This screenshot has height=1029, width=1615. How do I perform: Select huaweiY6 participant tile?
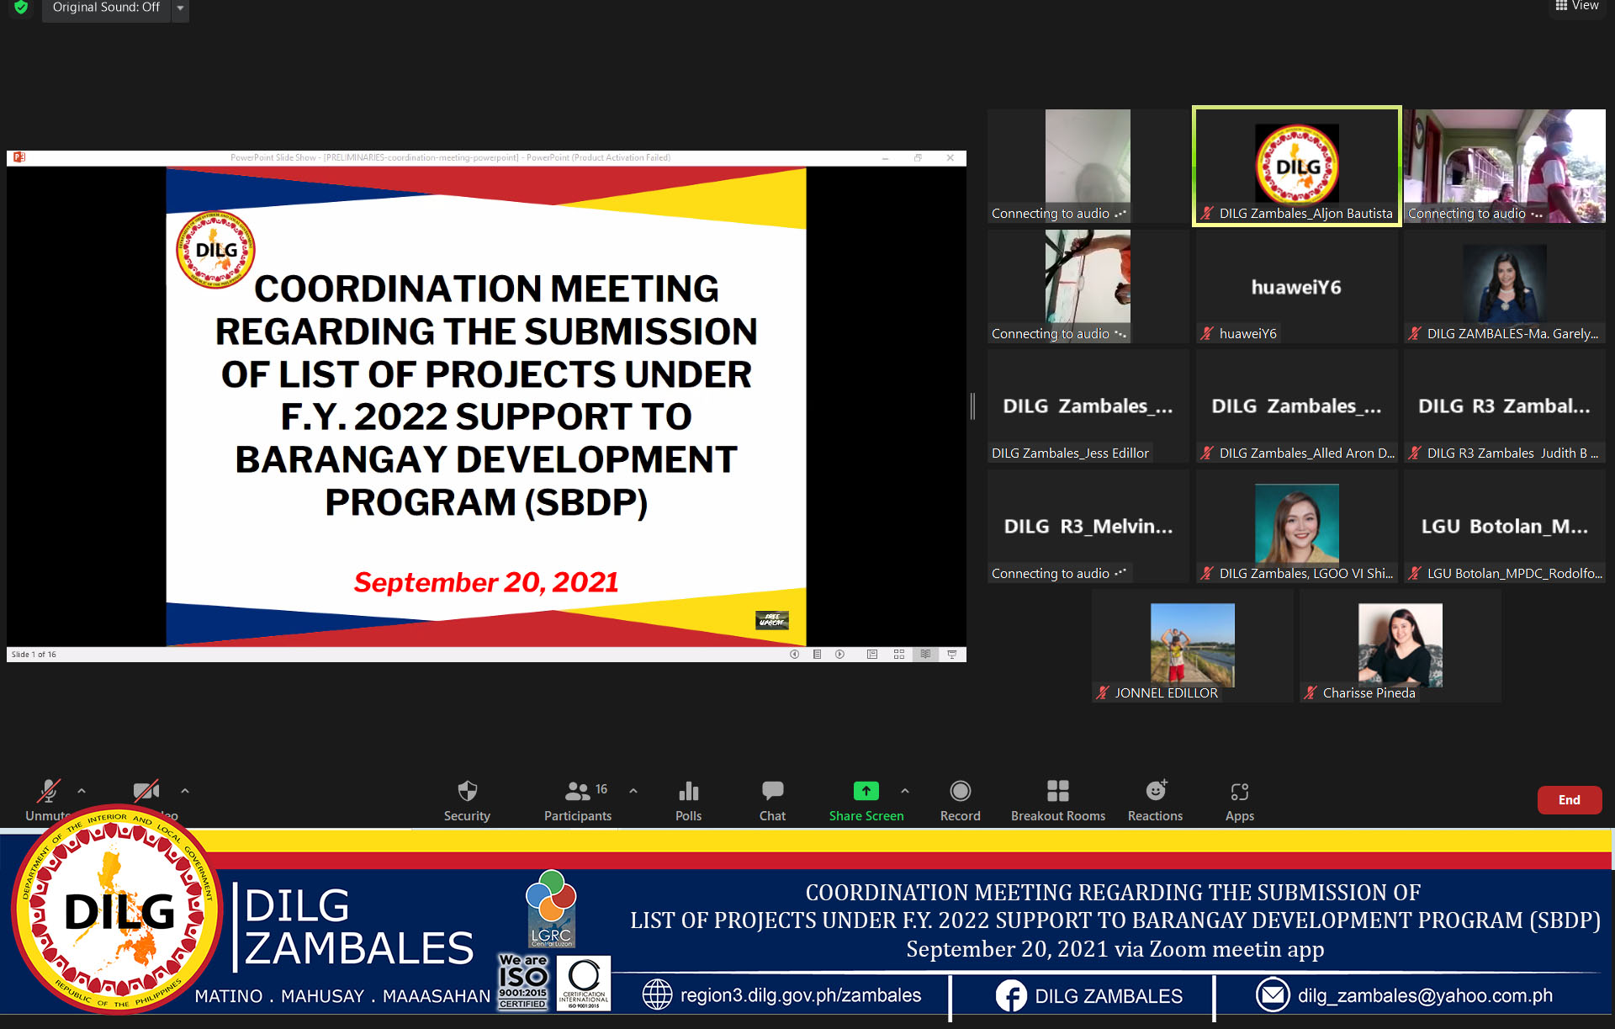[1296, 286]
